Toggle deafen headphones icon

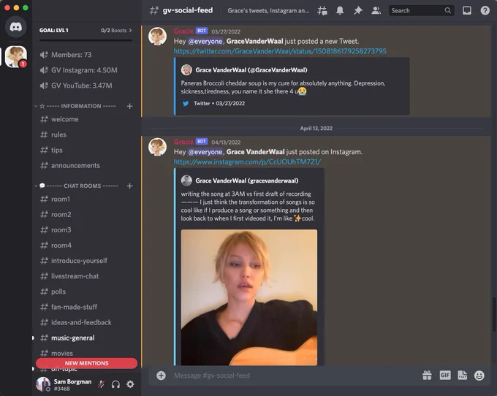(x=115, y=384)
